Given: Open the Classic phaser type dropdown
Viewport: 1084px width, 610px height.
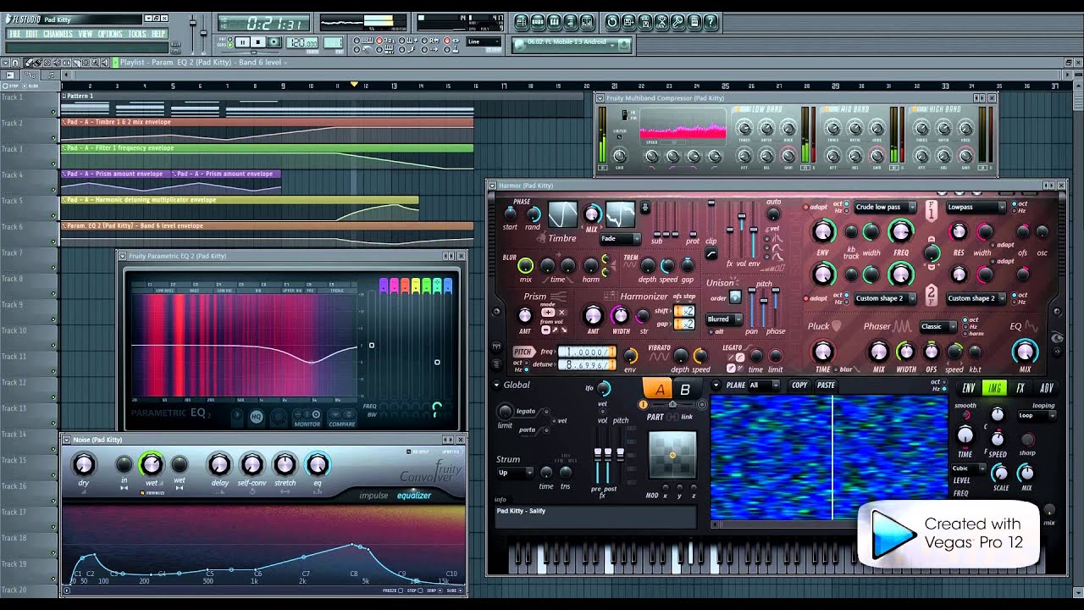Looking at the screenshot, I should 938,326.
